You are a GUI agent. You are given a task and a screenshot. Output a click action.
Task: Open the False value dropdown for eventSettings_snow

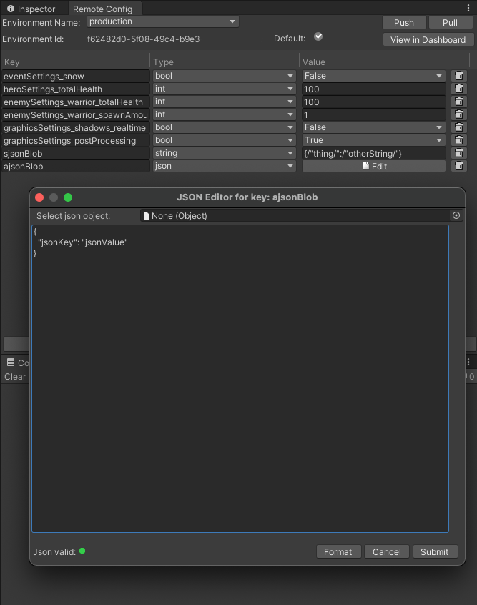(x=373, y=76)
